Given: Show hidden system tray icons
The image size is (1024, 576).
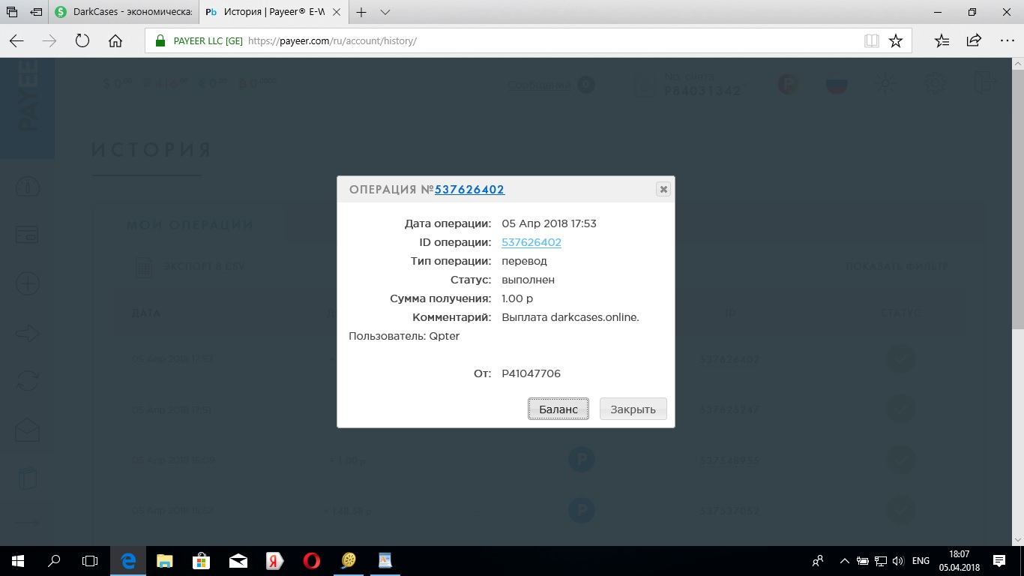Looking at the screenshot, I should (x=844, y=561).
